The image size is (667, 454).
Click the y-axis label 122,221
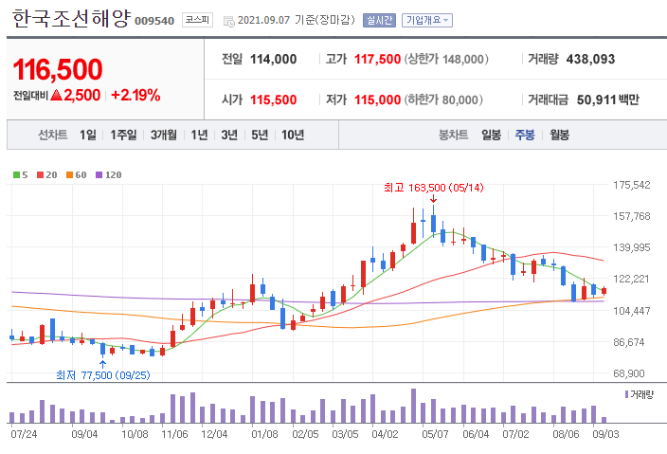632,279
